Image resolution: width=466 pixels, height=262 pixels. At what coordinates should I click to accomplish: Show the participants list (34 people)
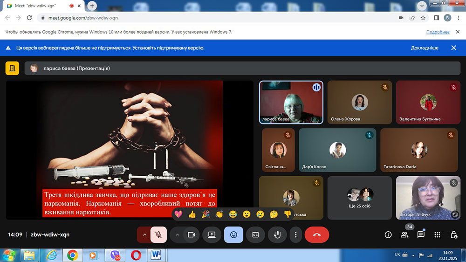pyautogui.click(x=404, y=235)
